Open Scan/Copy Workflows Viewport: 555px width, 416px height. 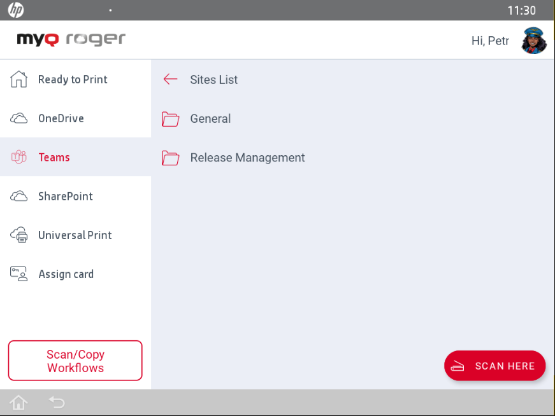[75, 361]
